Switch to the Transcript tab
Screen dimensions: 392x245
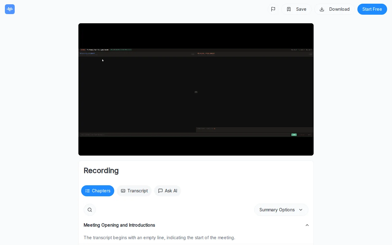[x=134, y=191]
